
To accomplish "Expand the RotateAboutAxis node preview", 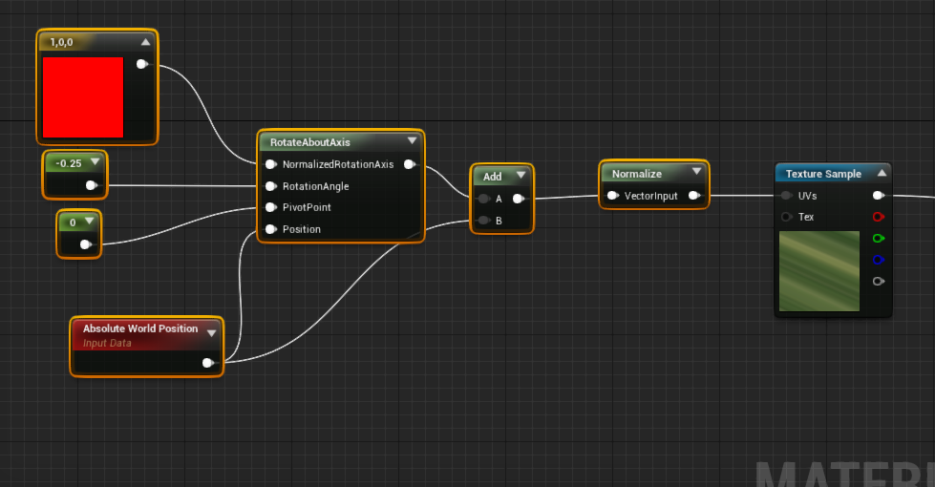I will pyautogui.click(x=412, y=141).
